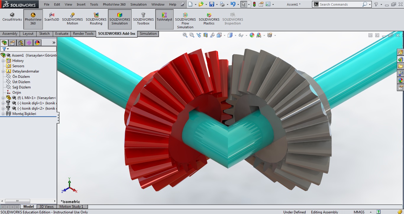Switch to the Render Tools tab
Screen dimensions: 404x214
[83, 34]
